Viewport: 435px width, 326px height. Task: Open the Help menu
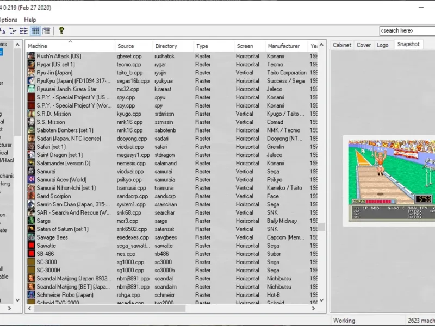pyautogui.click(x=30, y=20)
